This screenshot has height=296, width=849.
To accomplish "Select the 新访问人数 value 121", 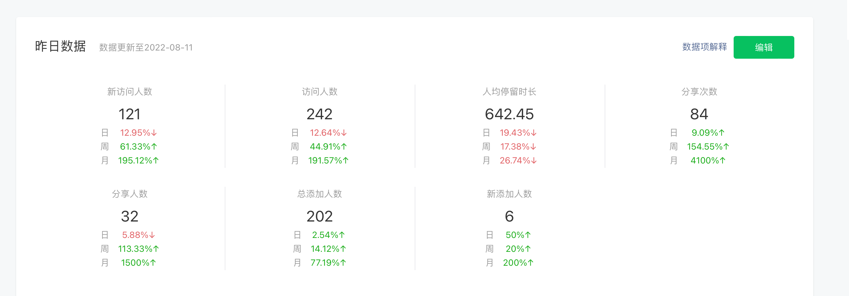I will point(130,114).
